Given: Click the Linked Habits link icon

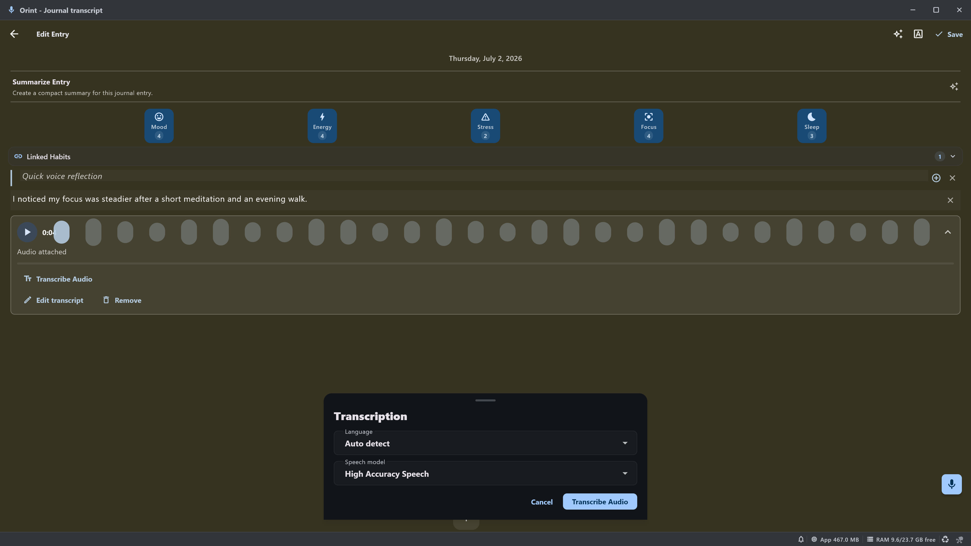Looking at the screenshot, I should [18, 156].
